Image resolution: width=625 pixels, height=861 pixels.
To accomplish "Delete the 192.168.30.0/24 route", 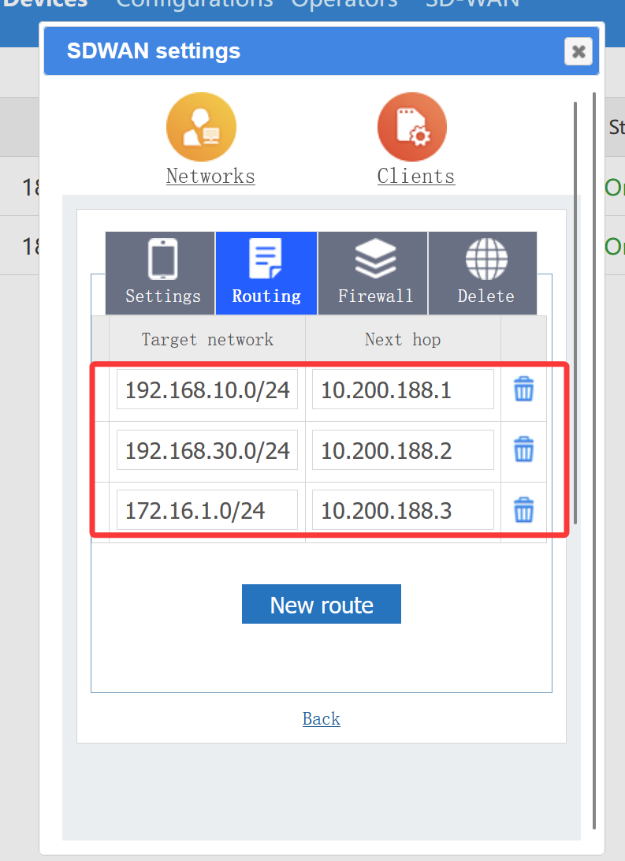I will 523,449.
